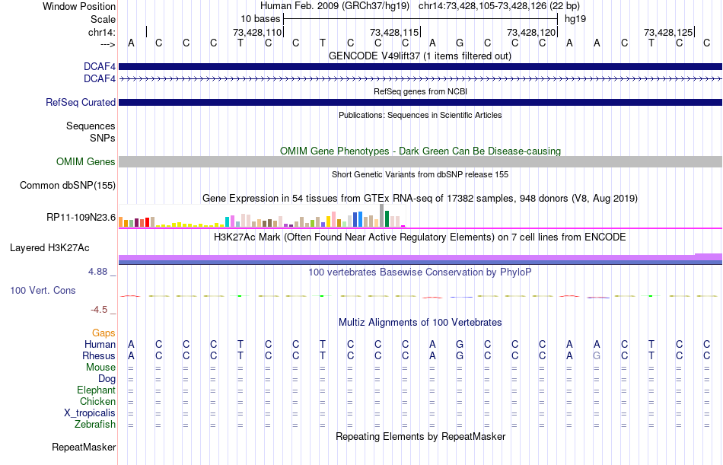
Task: Click the 73,428,125 position marker
Action: [x=668, y=32]
